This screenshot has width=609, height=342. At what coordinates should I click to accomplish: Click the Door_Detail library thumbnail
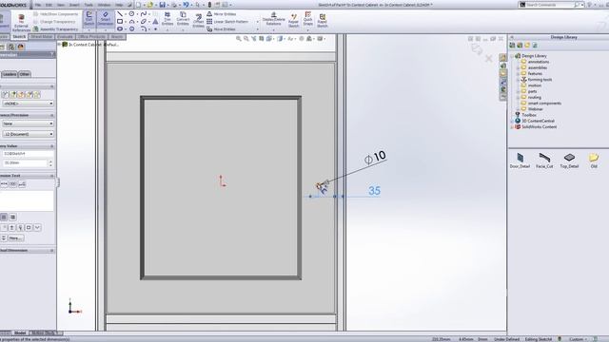520,161
